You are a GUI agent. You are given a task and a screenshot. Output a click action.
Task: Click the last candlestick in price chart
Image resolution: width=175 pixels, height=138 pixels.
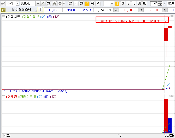(170, 27)
